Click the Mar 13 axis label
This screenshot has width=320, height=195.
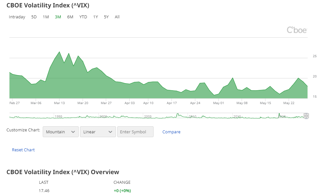point(59,103)
